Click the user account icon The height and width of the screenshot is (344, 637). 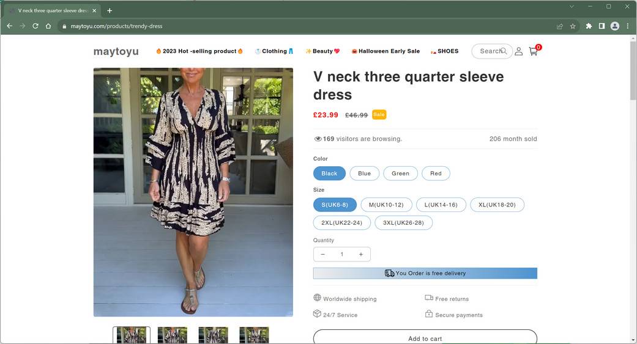click(518, 51)
